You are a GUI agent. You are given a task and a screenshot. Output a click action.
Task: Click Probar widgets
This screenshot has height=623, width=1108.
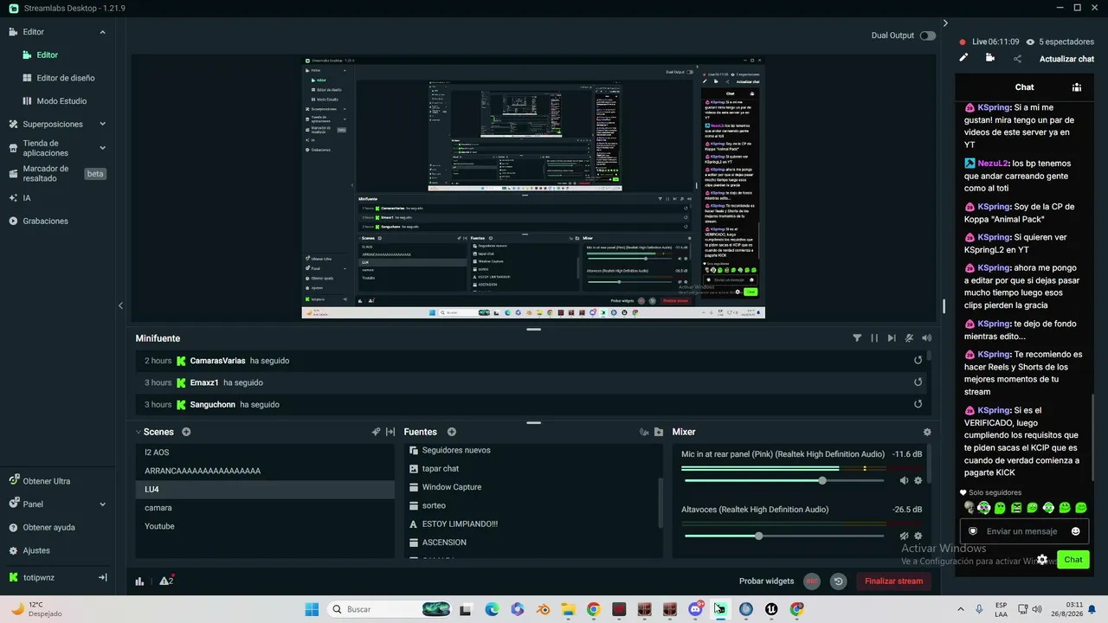coord(766,581)
